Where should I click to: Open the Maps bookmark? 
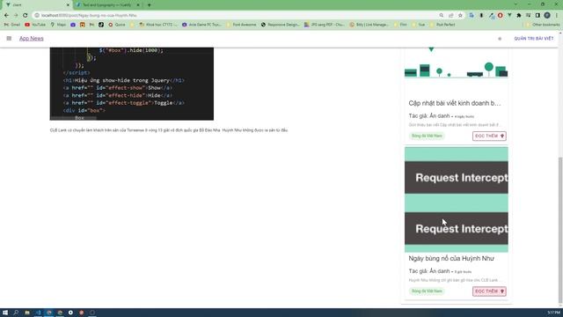pyautogui.click(x=58, y=25)
